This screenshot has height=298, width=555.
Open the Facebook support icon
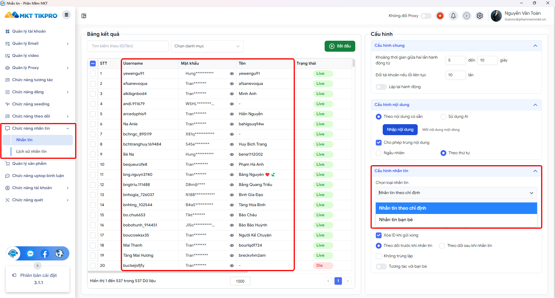[45, 254]
